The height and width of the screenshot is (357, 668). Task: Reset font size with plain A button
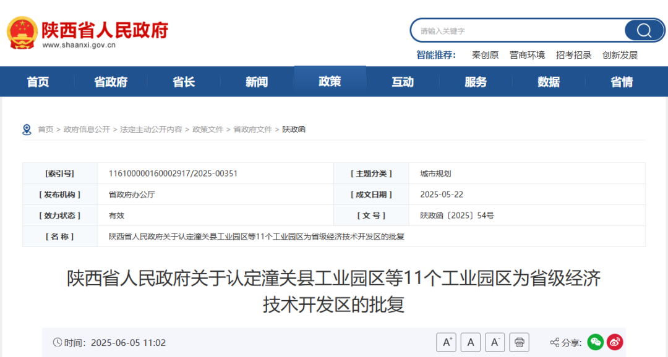click(x=470, y=342)
